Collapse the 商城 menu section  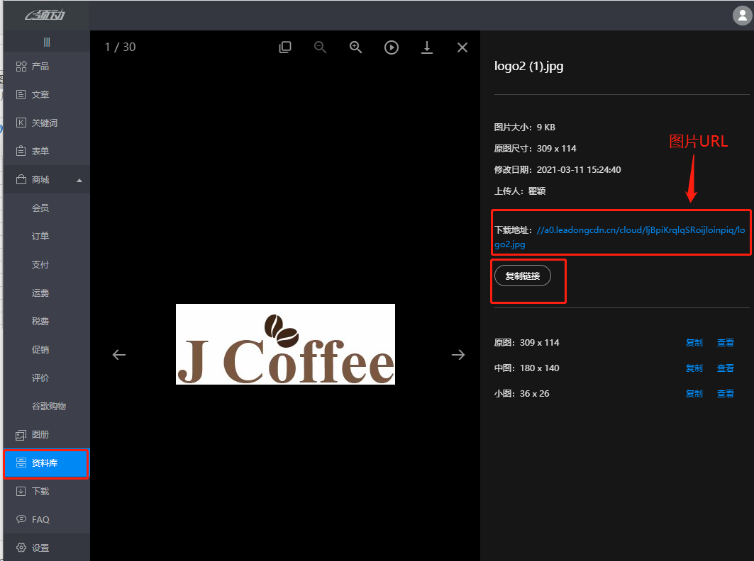pos(79,180)
